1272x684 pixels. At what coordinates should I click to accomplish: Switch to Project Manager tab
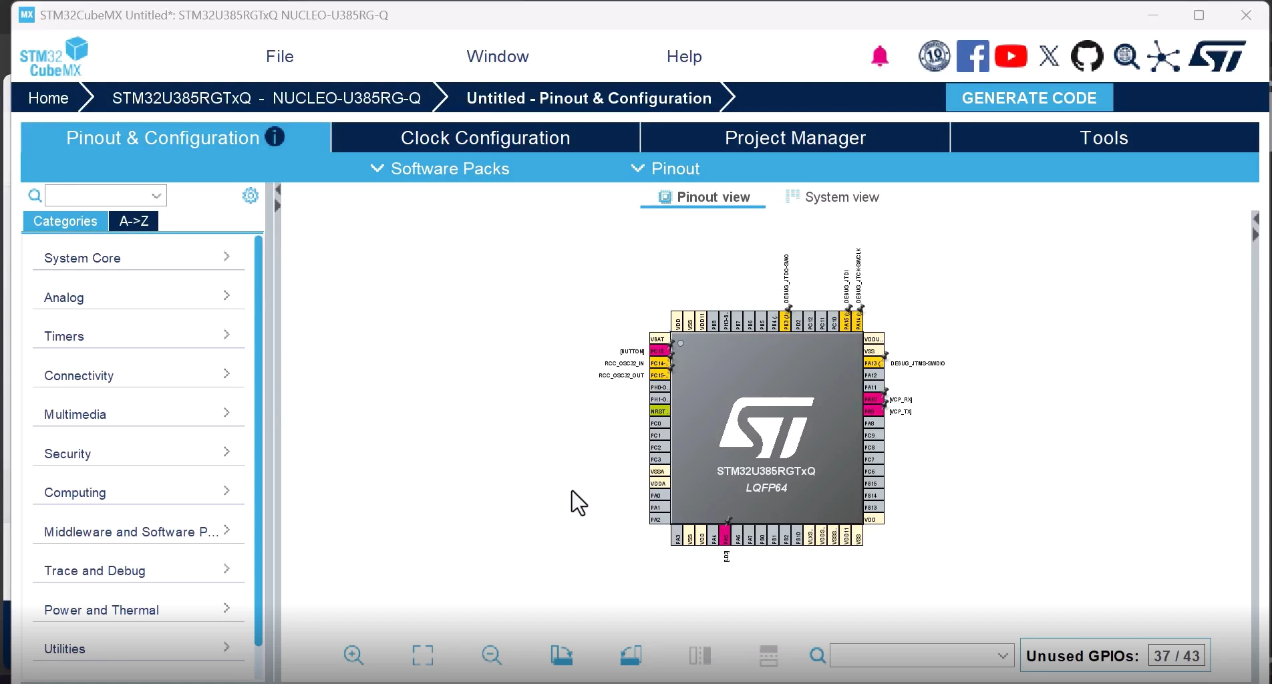(x=795, y=138)
